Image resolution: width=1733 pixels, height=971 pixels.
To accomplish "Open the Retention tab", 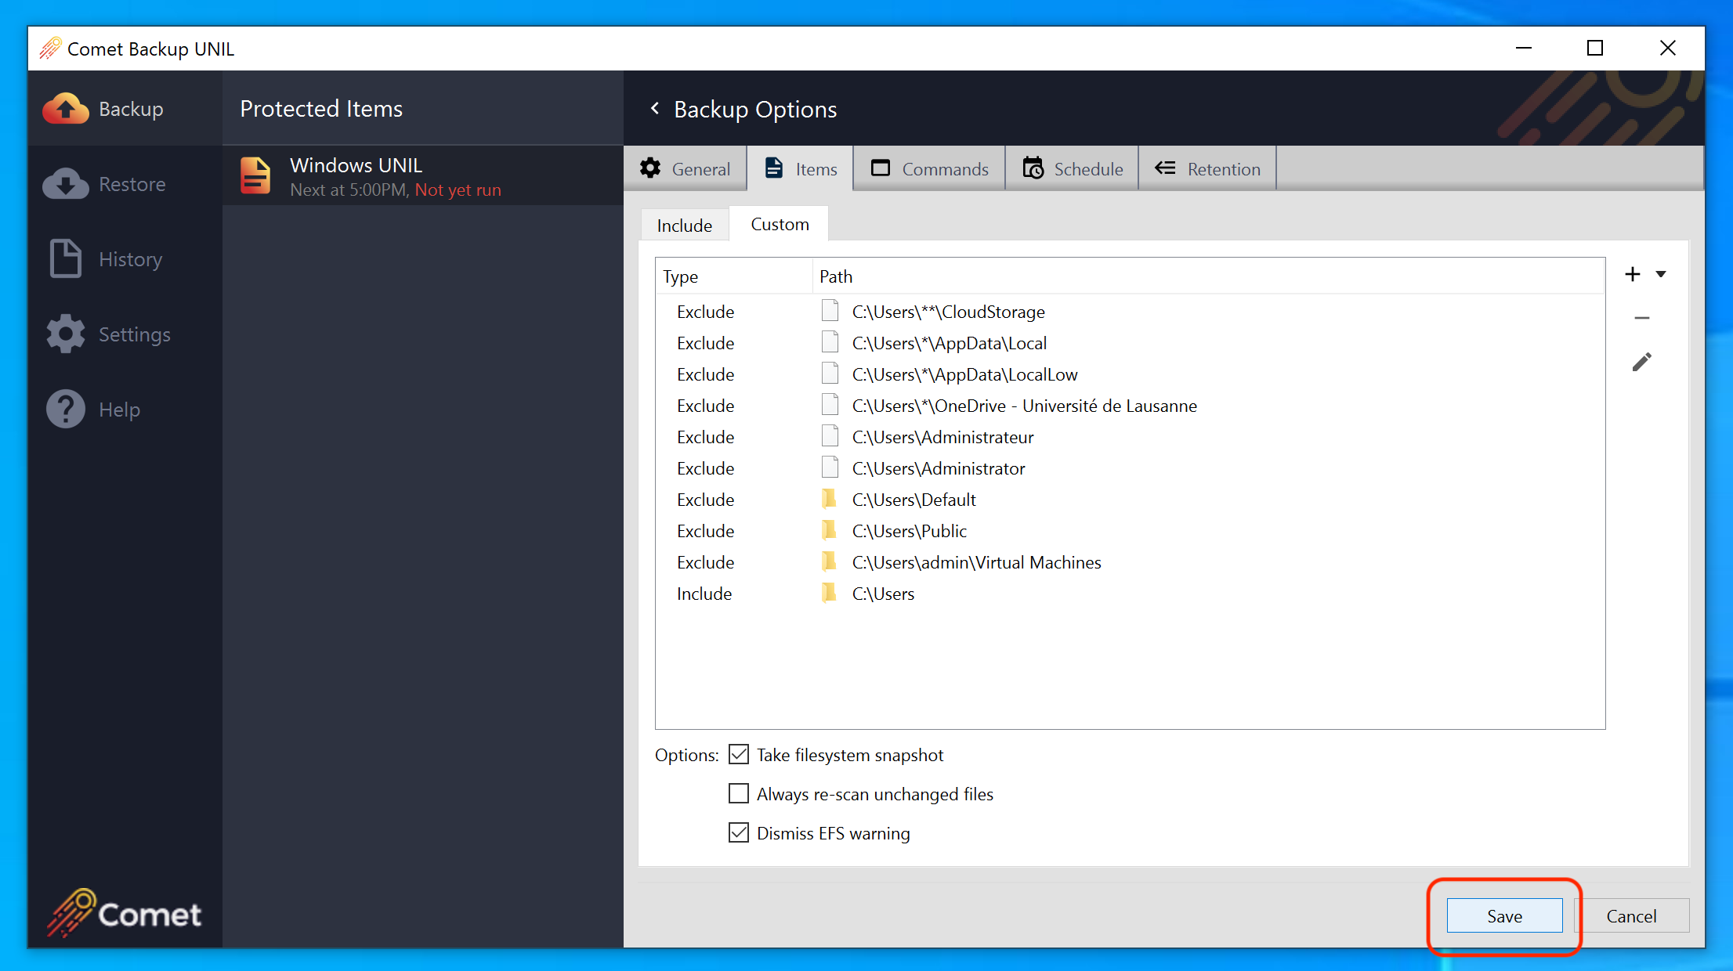I will tap(1207, 169).
